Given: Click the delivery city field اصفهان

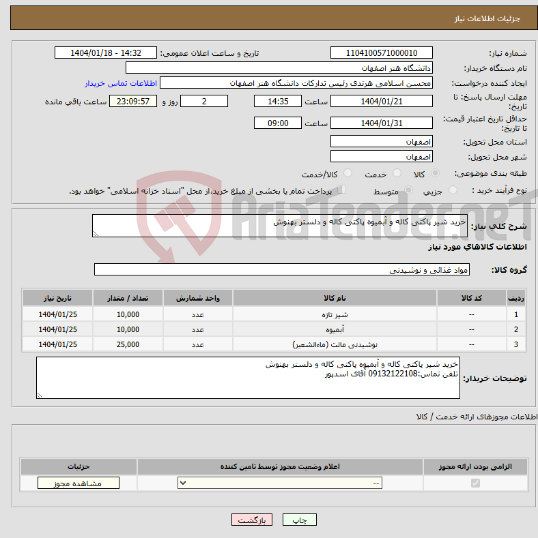Looking at the screenshot, I should coord(382,156).
